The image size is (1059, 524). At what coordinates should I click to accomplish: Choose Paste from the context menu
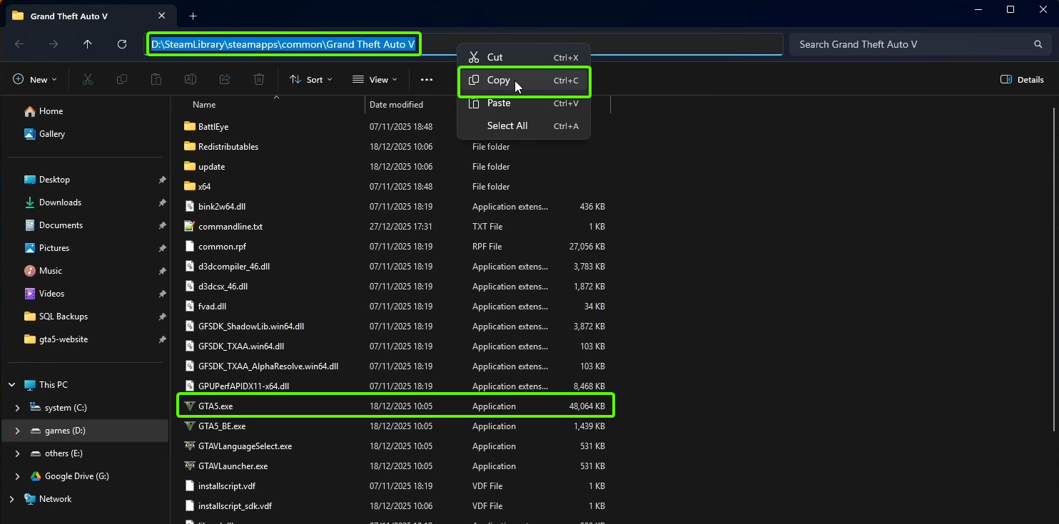524,103
